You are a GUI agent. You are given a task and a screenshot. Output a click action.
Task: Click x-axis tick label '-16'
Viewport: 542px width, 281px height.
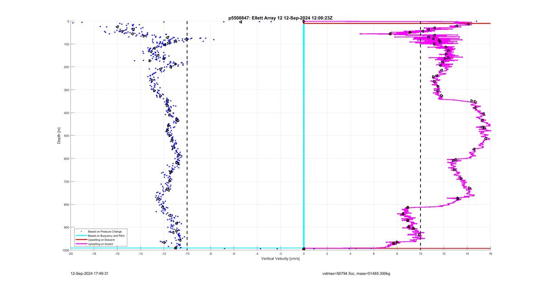click(x=117, y=253)
